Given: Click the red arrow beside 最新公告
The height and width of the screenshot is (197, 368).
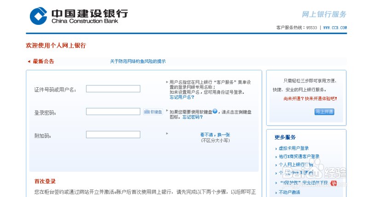Looking at the screenshot, I should coord(29,62).
